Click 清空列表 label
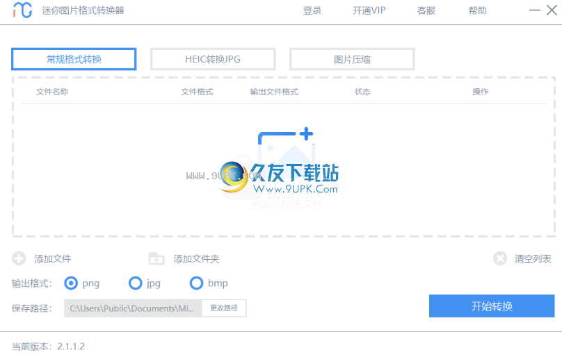This screenshot has height=355, width=562. tap(533, 258)
